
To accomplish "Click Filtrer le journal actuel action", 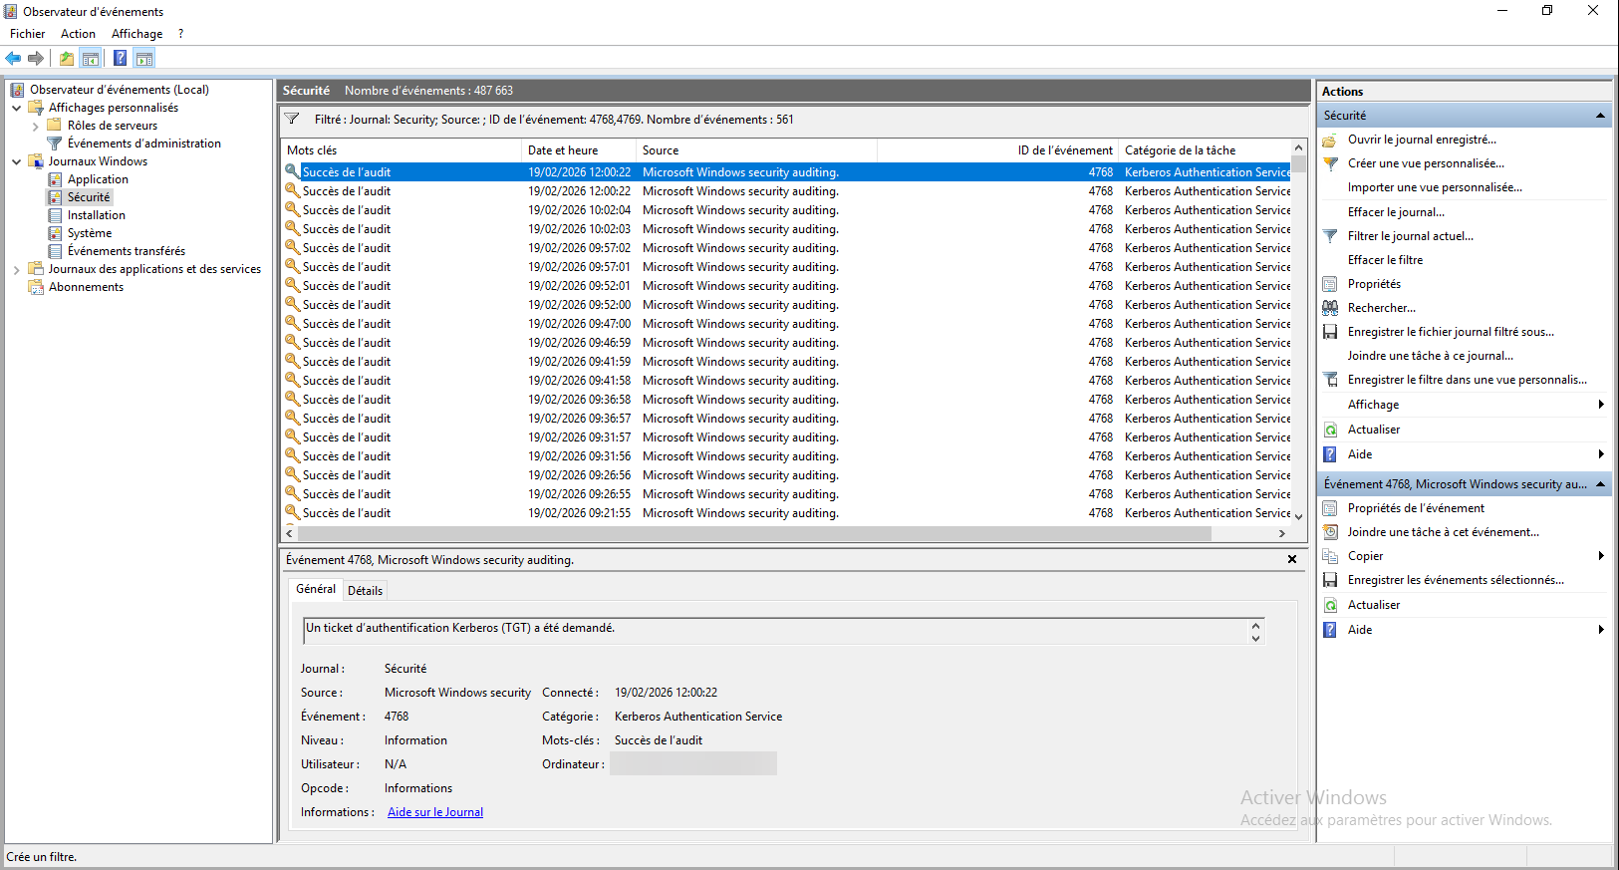I will tap(1411, 236).
